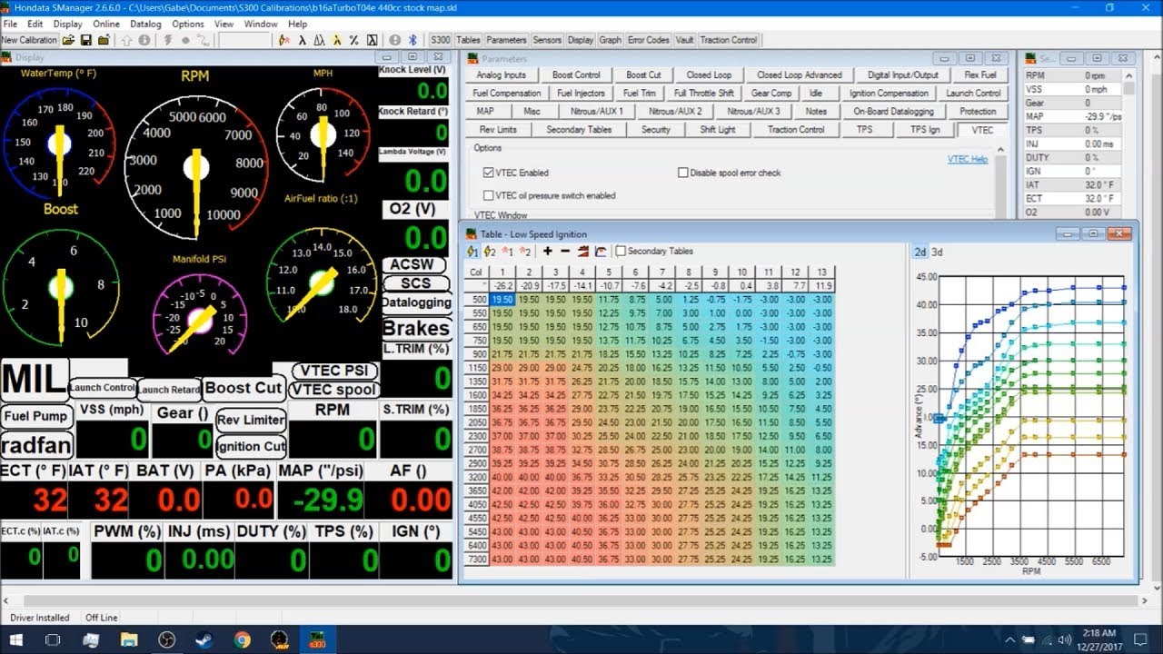Enable VTEC oil pressure switch checkbox
The height and width of the screenshot is (654, 1163).
click(x=489, y=195)
